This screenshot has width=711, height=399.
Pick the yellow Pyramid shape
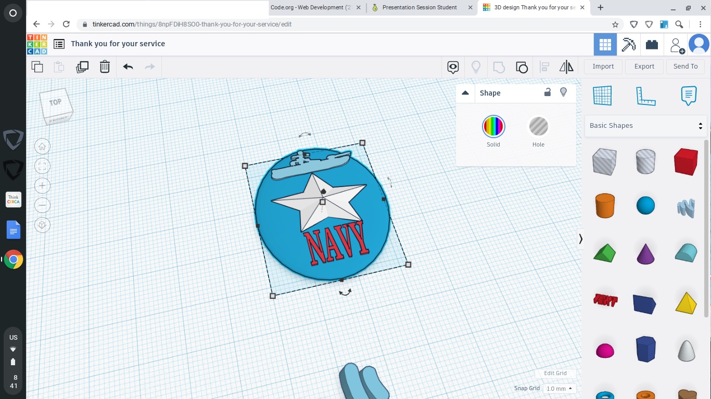point(686,302)
